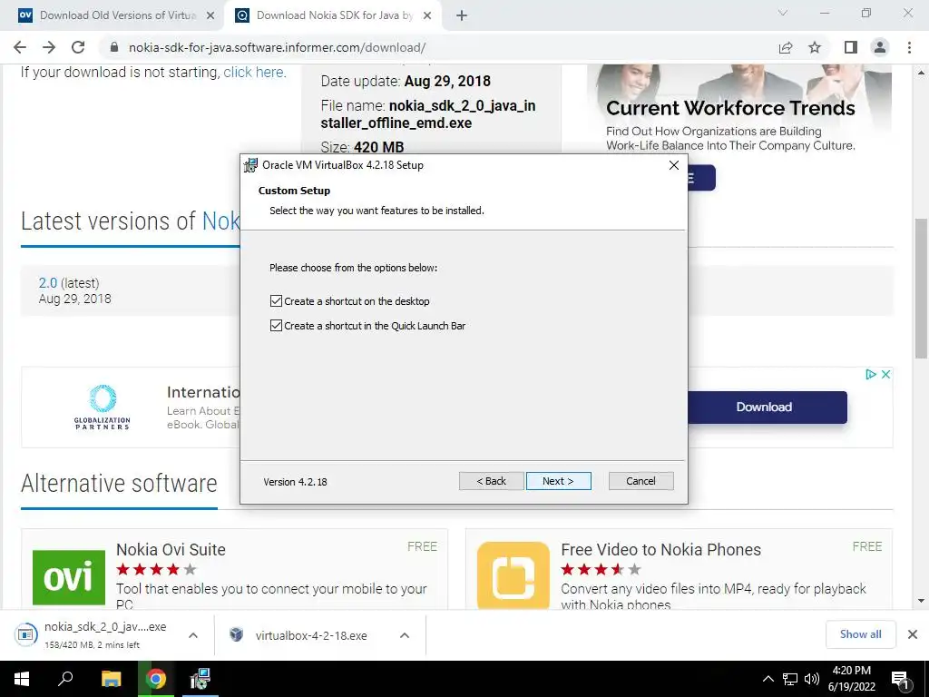
Task: Uncheck Create a shortcut in Quick Launch Bar
Action: 276,326
